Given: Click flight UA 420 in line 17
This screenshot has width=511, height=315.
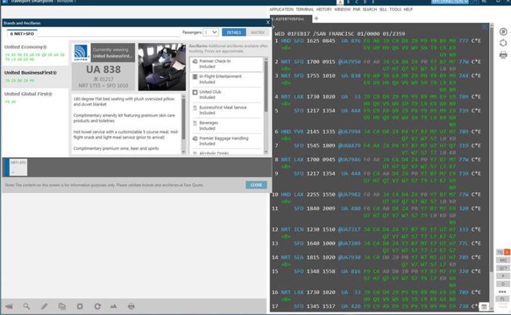Looking at the screenshot, I should (351, 306).
